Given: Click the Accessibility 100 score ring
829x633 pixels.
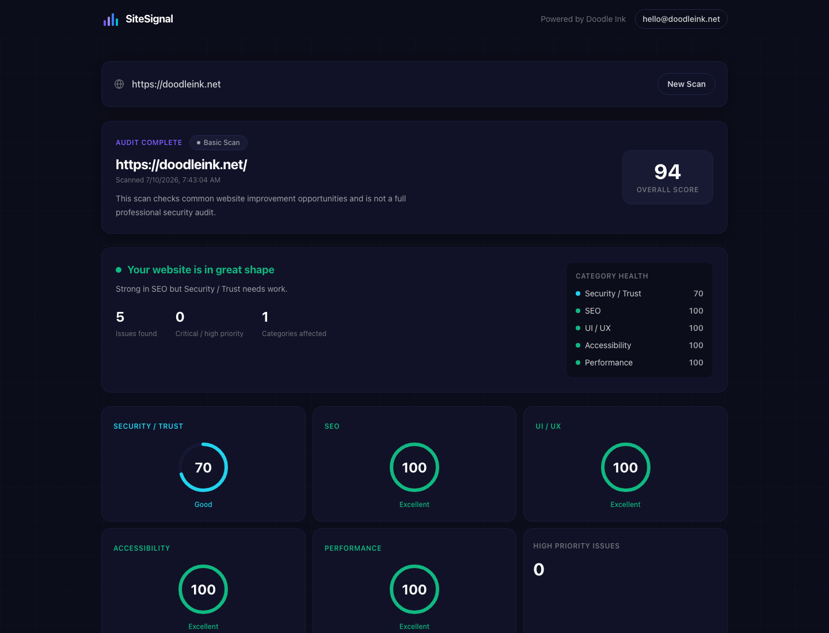Looking at the screenshot, I should pyautogui.click(x=203, y=589).
